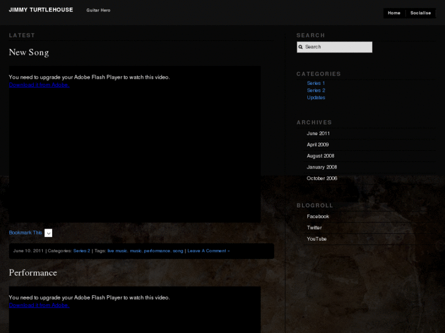Click the search magnifier icon
This screenshot has height=333, width=445.
coord(301,47)
